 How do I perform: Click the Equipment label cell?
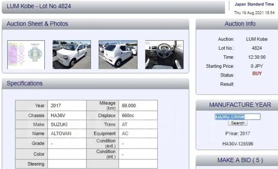point(103,134)
